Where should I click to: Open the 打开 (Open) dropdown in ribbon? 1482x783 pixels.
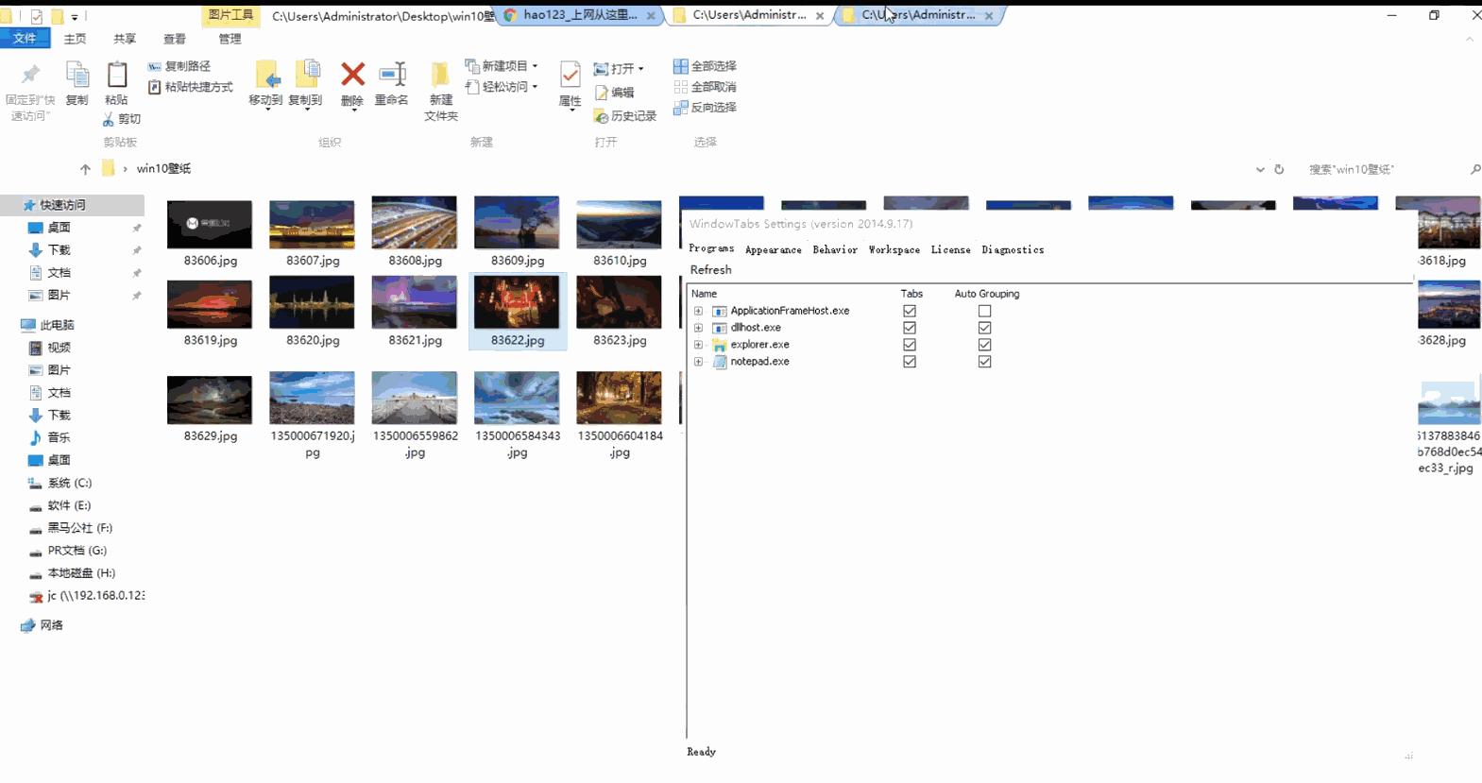619,69
